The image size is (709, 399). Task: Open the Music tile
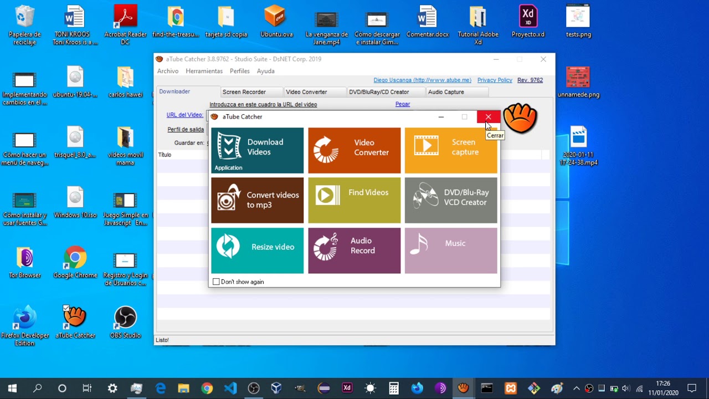pyautogui.click(x=451, y=250)
